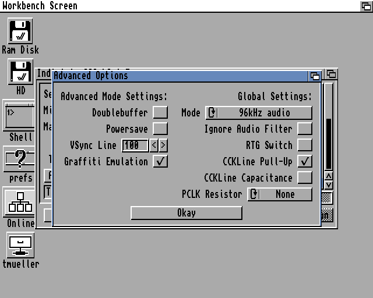The image size is (373, 298).
Task: Launch the Shell icon
Action: coord(19,115)
